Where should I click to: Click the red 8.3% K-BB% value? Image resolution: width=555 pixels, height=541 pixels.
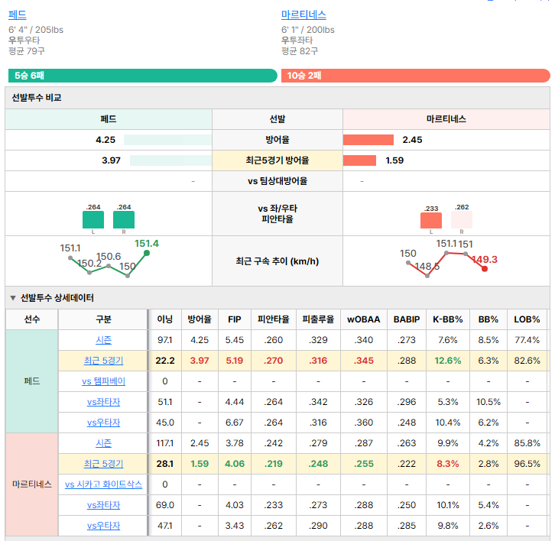[x=448, y=464]
